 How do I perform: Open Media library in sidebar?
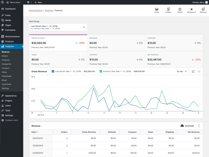(12, 20)
